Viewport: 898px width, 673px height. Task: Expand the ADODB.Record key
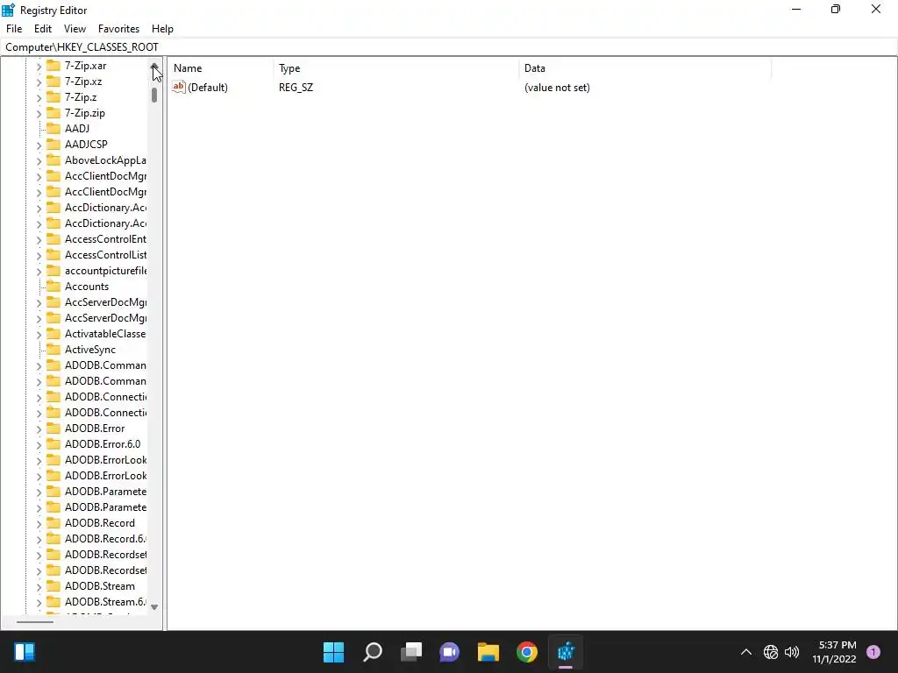click(39, 524)
